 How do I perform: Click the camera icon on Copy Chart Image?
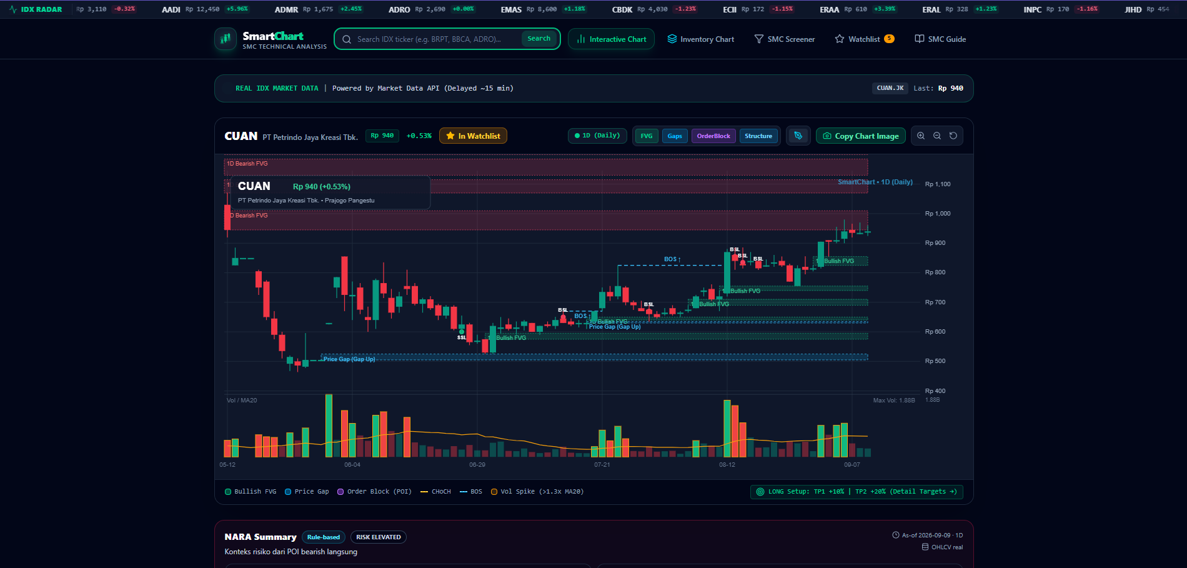[827, 136]
